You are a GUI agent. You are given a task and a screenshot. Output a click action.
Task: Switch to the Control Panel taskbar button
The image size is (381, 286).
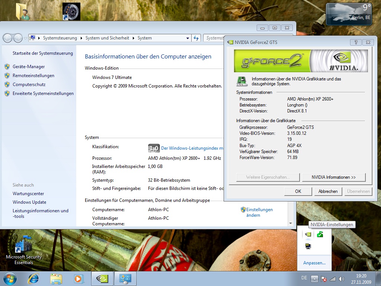[x=125, y=279]
